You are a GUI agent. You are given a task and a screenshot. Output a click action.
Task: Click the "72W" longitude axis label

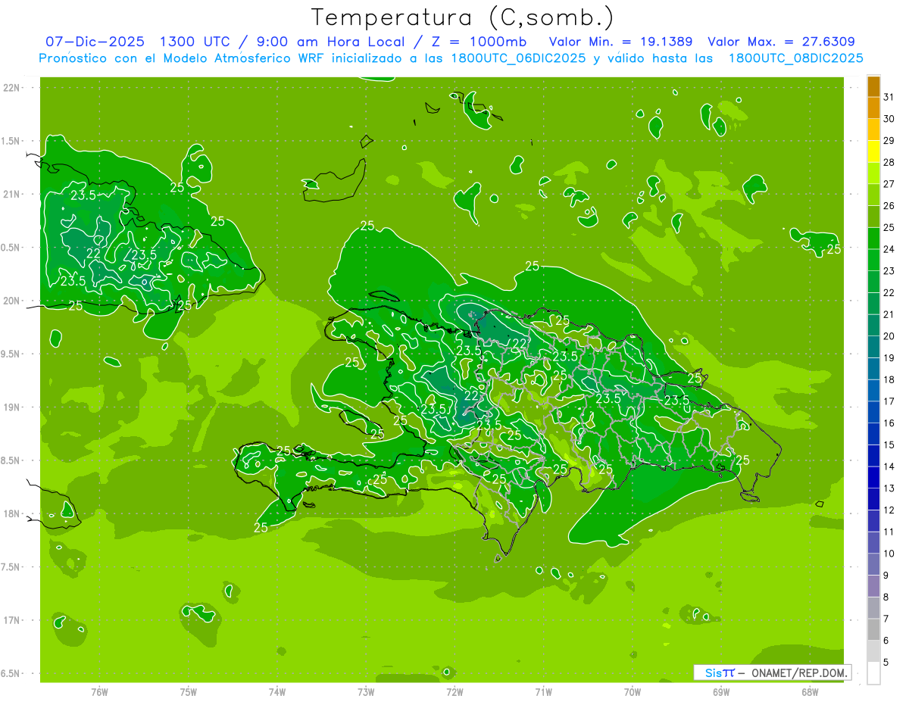click(x=454, y=692)
